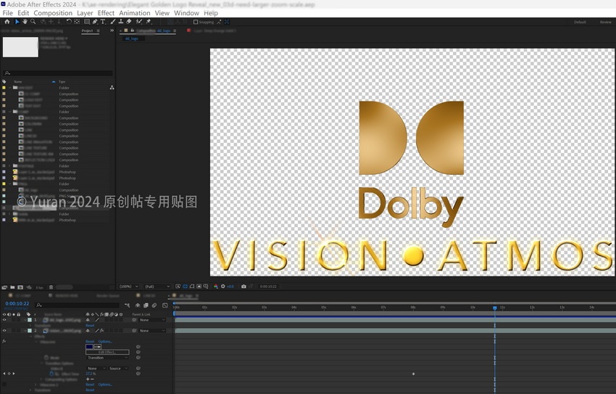Select the Rotation tool
The width and height of the screenshot is (616, 394).
pyautogui.click(x=69, y=22)
